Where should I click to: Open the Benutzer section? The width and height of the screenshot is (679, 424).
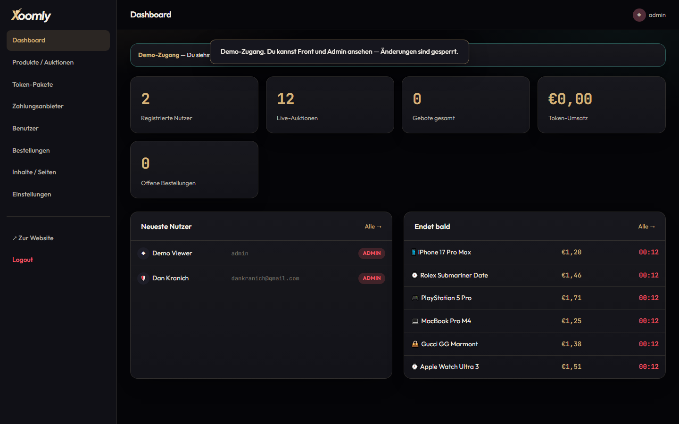tap(58, 129)
